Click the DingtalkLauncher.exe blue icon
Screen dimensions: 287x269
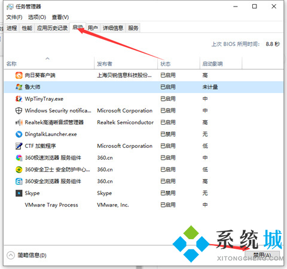click(x=19, y=134)
